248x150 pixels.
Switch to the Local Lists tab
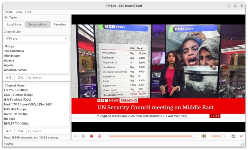click(14, 24)
